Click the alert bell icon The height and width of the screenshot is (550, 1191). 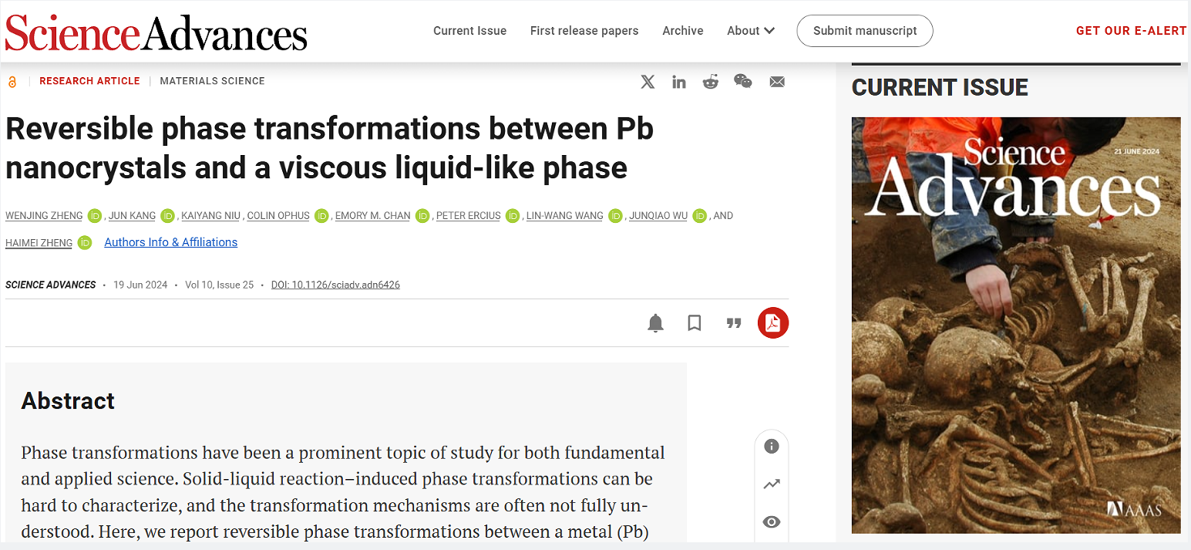[655, 323]
